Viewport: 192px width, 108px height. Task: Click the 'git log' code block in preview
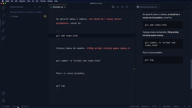pyautogui.click(x=163, y=60)
